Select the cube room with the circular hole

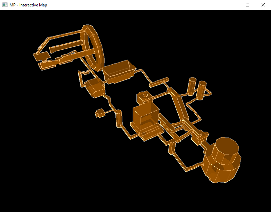pyautogui.click(x=144, y=97)
